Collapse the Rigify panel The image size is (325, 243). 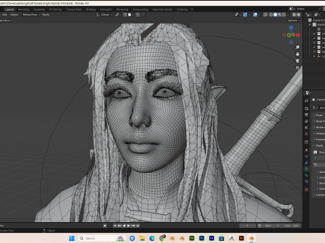pos(319,146)
